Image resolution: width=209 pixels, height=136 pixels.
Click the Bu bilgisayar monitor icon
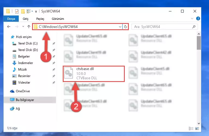12,100
